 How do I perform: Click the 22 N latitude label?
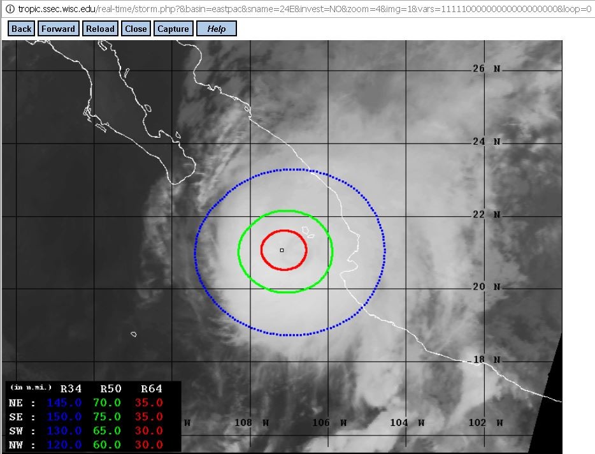click(x=487, y=215)
